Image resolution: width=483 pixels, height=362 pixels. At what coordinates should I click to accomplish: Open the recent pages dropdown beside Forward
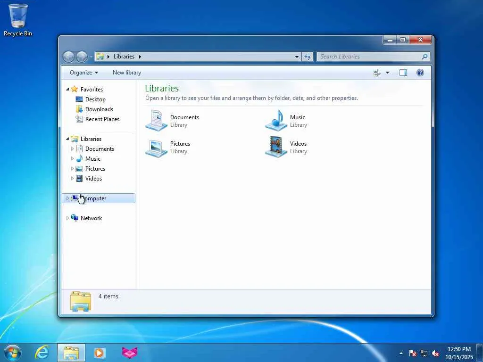pos(91,57)
